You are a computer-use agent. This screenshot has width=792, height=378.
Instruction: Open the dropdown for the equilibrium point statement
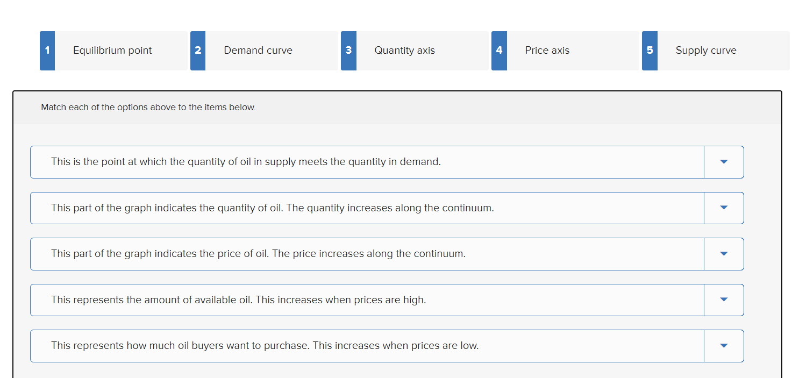click(724, 162)
